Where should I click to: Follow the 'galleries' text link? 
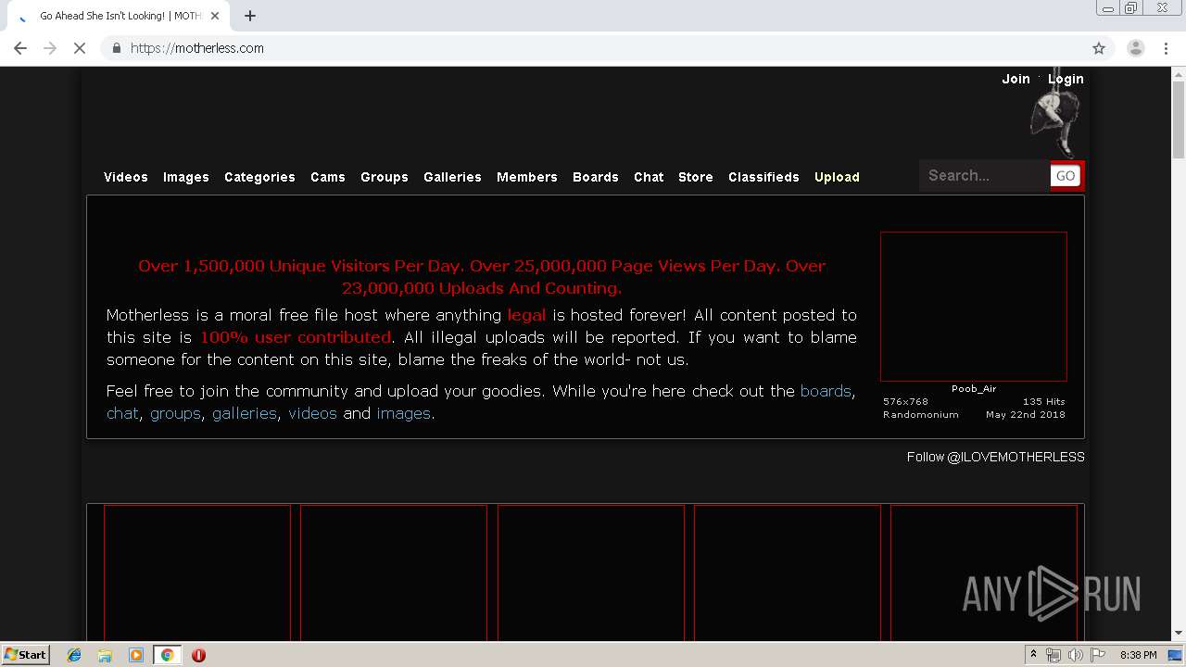pos(245,413)
